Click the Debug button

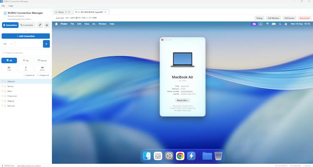(259, 18)
